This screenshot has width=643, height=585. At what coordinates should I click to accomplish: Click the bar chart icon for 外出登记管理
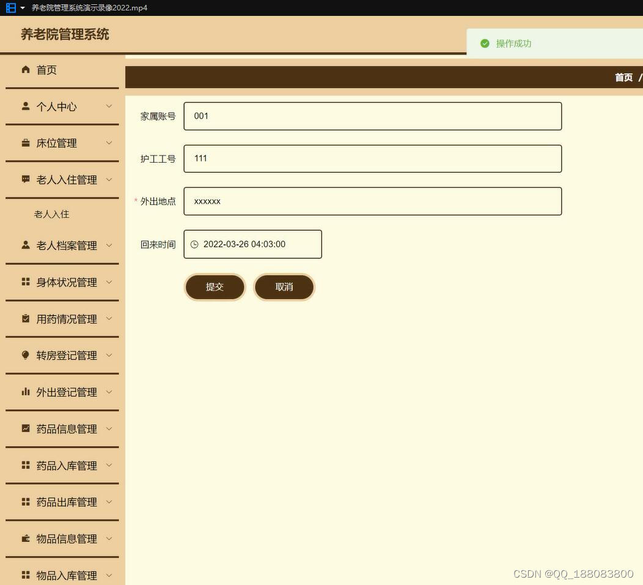click(x=25, y=392)
